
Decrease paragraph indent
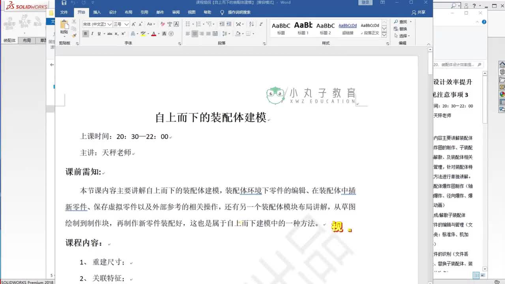pyautogui.click(x=222, y=24)
